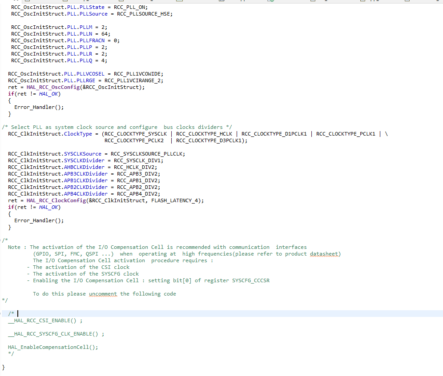Click the HAL_RCC_ClockConfig function call

[x=56, y=200]
